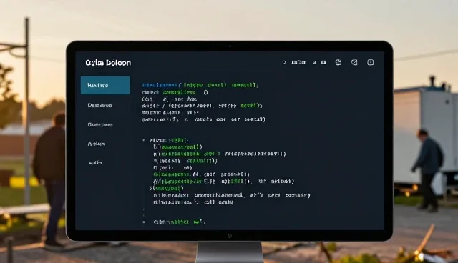Click the app title in the header

click(x=108, y=63)
